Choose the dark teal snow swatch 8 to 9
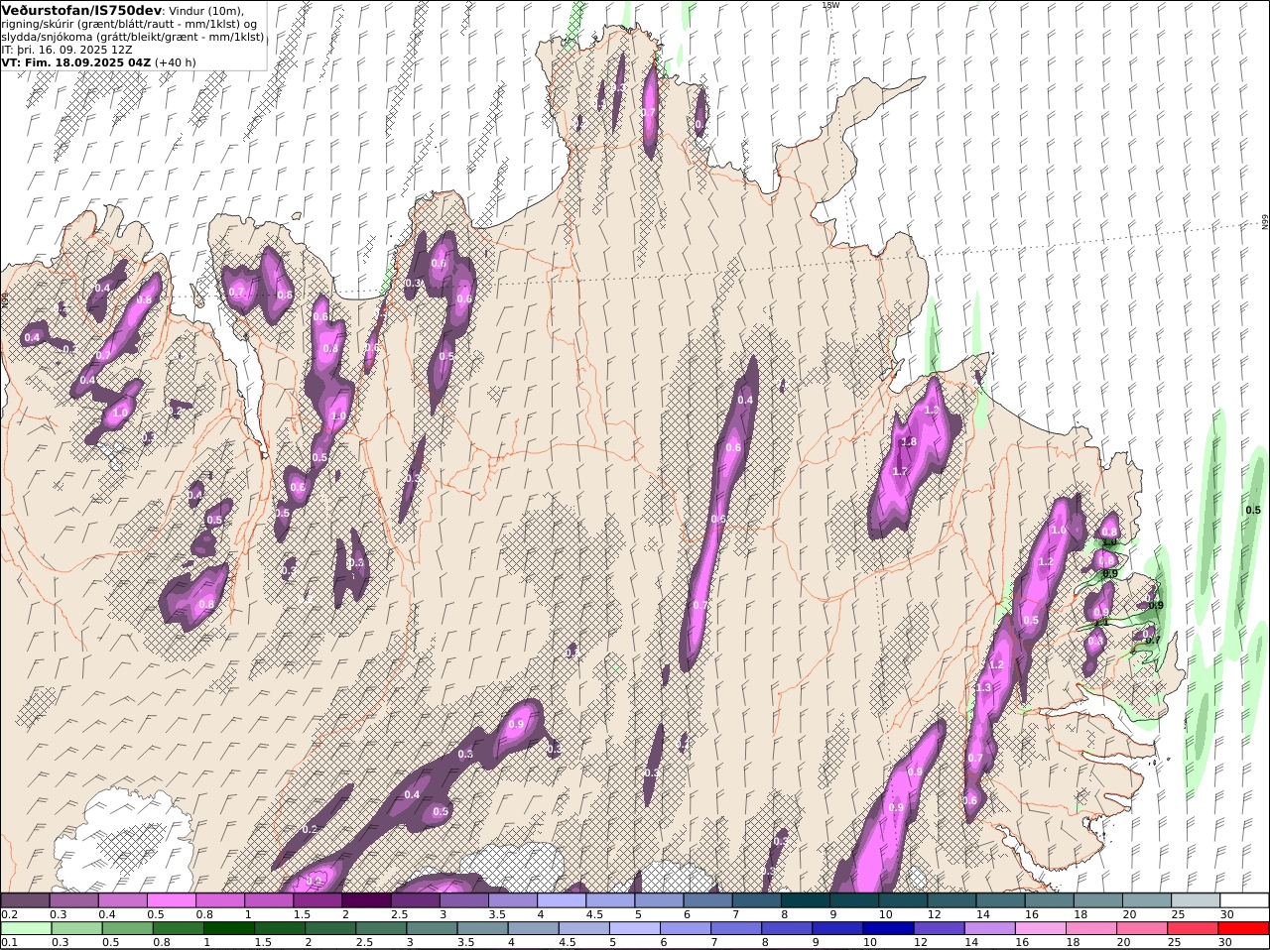The height and width of the screenshot is (950, 1270). (x=806, y=900)
